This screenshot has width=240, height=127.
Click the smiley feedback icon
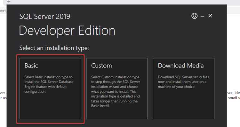click(194, 16)
